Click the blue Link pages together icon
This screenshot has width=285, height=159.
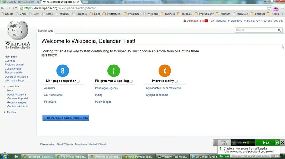(x=63, y=71)
